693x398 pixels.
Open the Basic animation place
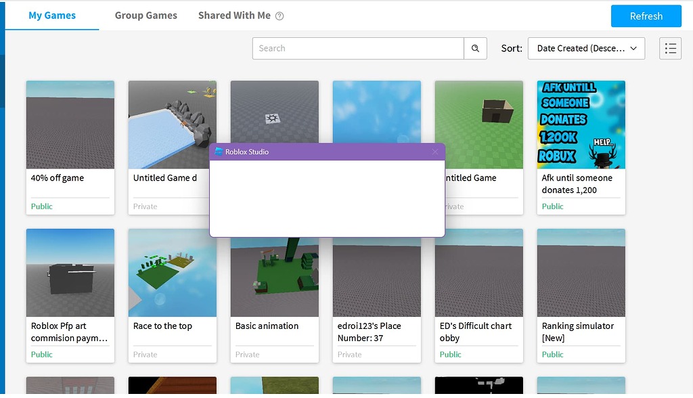pos(274,272)
